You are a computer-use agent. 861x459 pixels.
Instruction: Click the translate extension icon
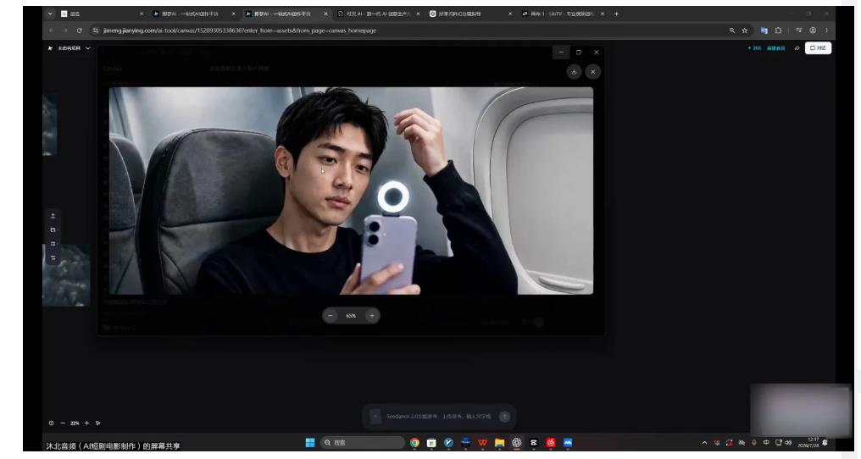tap(764, 30)
